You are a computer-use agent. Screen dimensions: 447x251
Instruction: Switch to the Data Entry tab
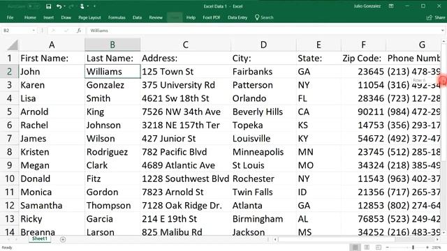[237, 17]
